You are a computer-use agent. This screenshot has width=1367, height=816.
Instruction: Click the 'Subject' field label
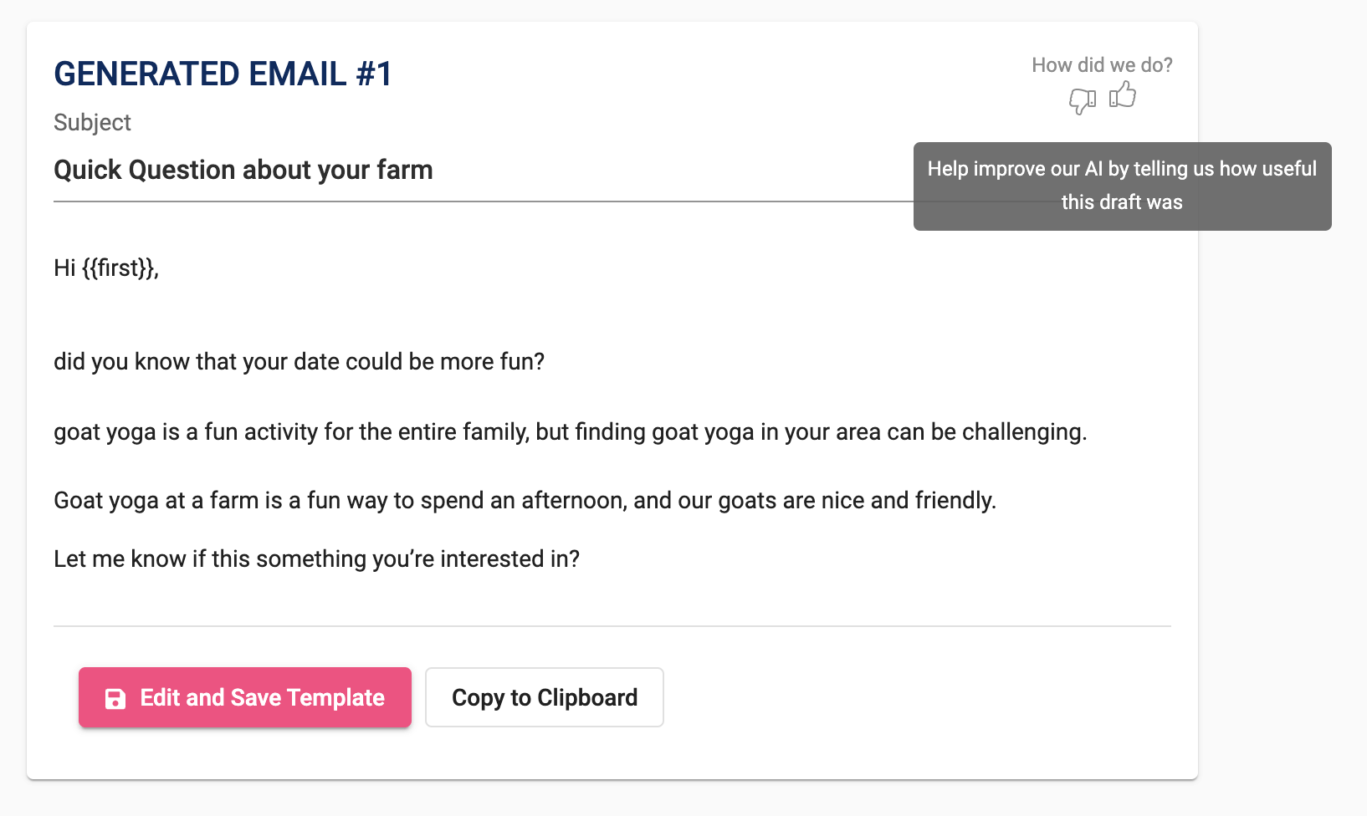(x=92, y=123)
